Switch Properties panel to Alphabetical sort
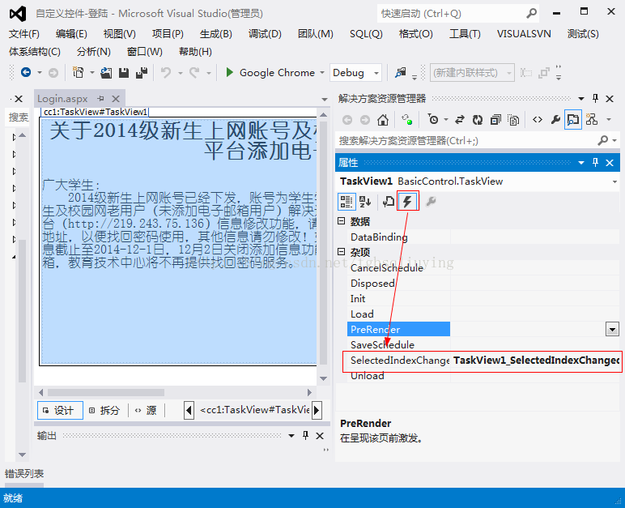The width and height of the screenshot is (625, 508). (365, 201)
